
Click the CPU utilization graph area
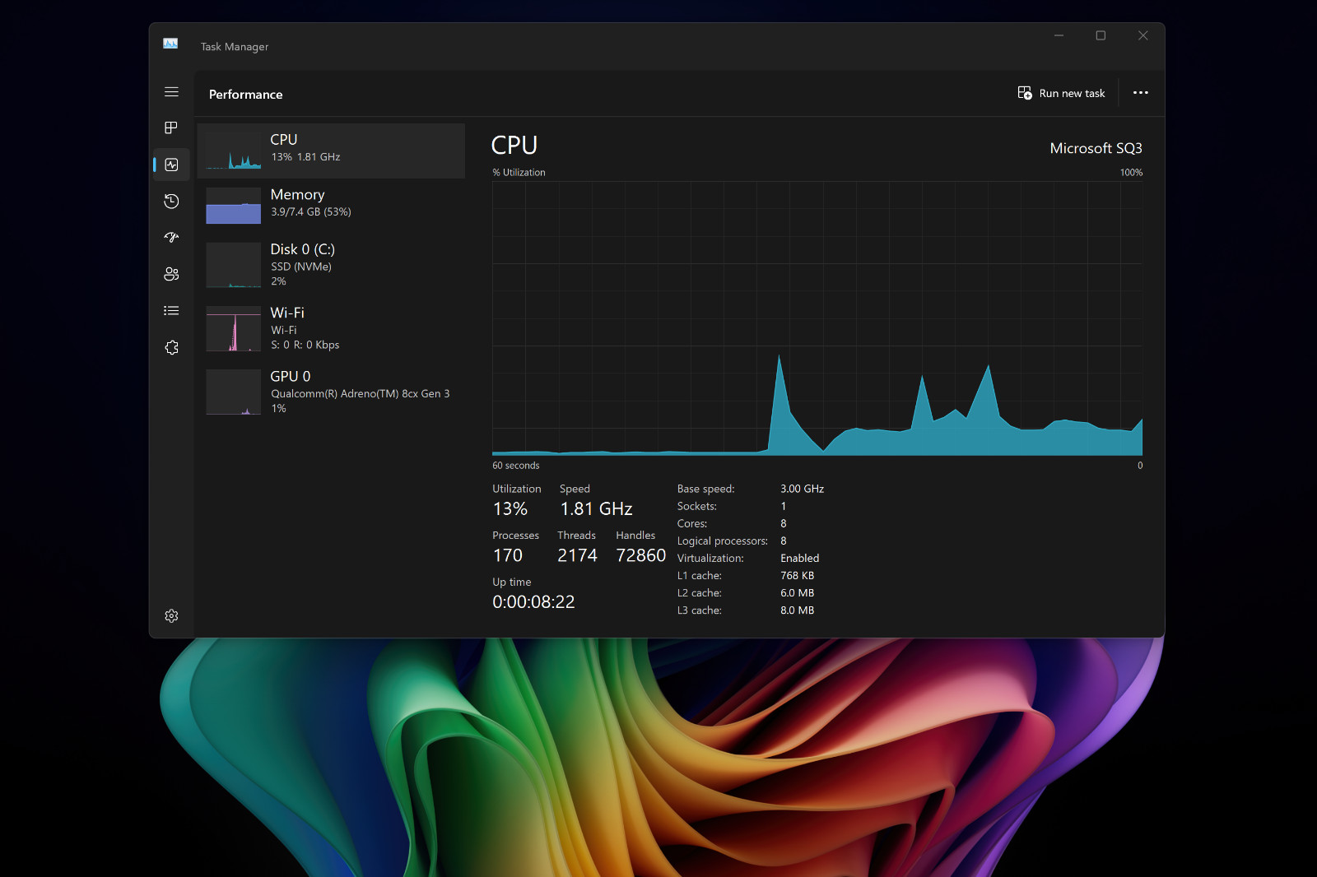coord(817,318)
